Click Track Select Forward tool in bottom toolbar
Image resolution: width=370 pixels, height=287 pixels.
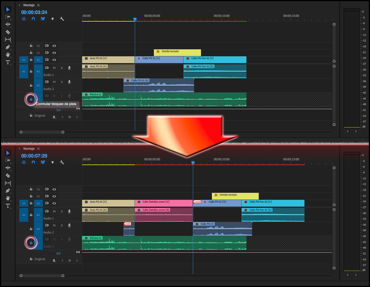pyautogui.click(x=8, y=160)
